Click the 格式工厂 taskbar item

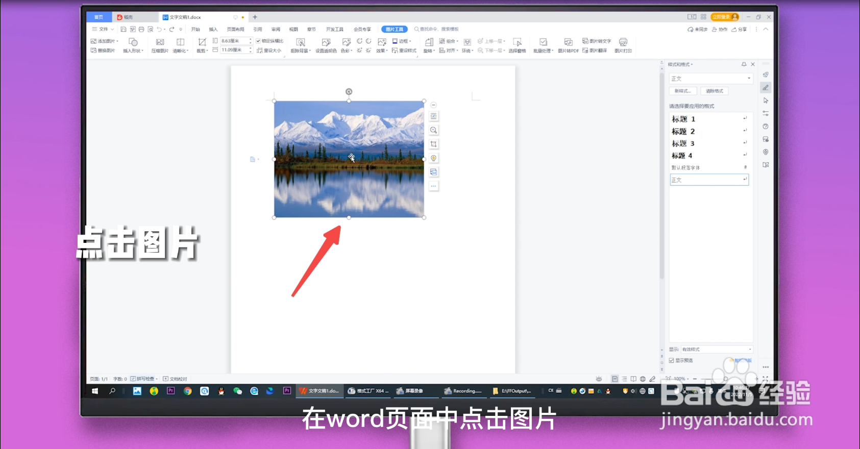[x=368, y=391]
